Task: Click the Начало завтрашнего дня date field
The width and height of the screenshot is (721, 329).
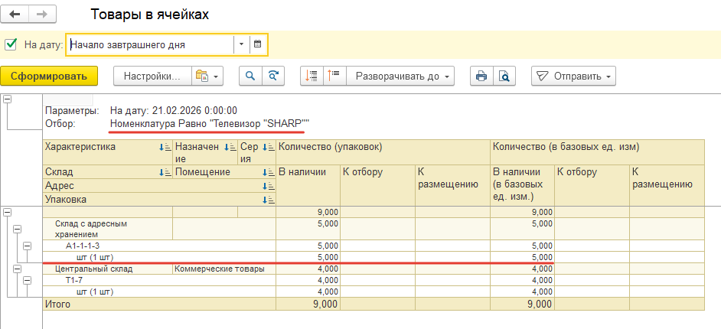Action: (149, 44)
